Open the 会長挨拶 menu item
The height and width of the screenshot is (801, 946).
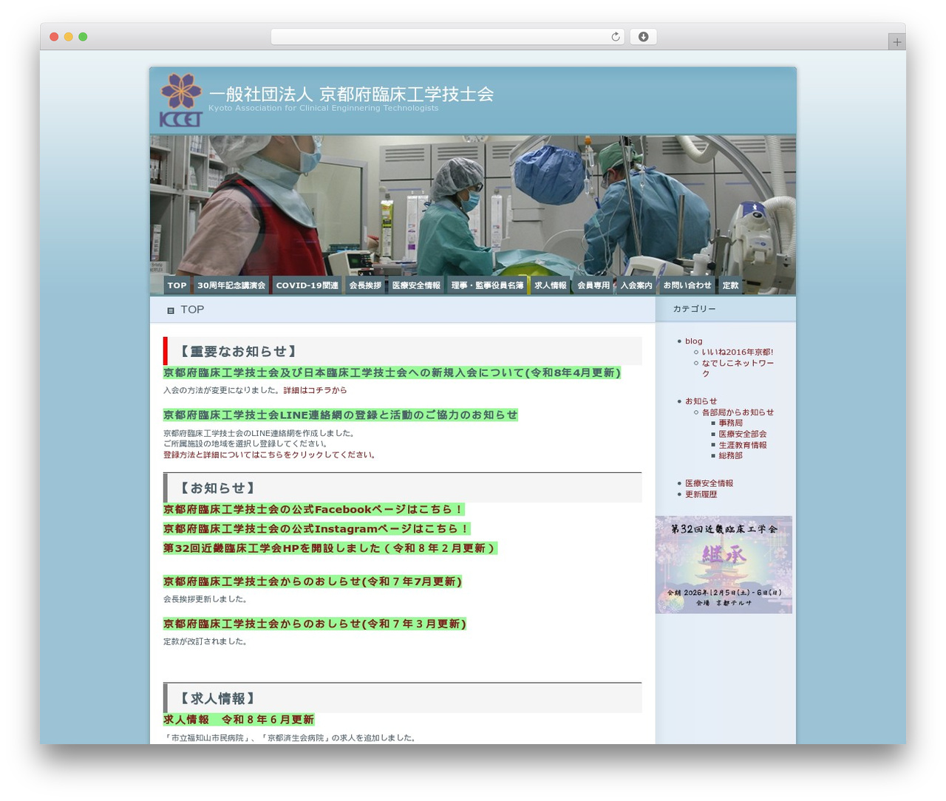click(365, 285)
